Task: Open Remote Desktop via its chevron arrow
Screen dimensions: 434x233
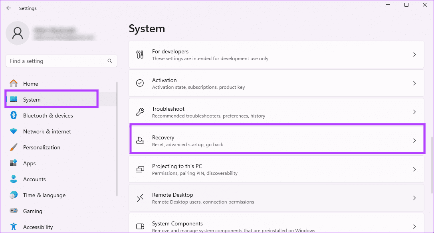Action: (x=414, y=198)
